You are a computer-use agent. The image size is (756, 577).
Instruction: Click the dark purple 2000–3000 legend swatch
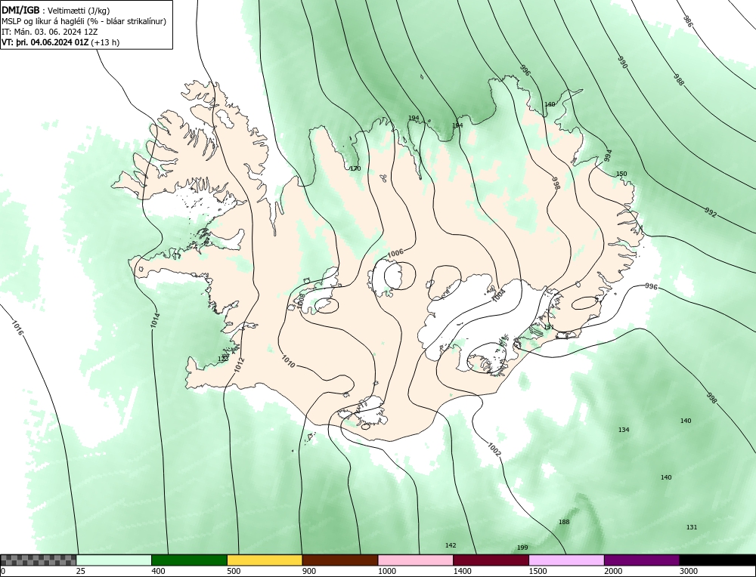pos(642,560)
